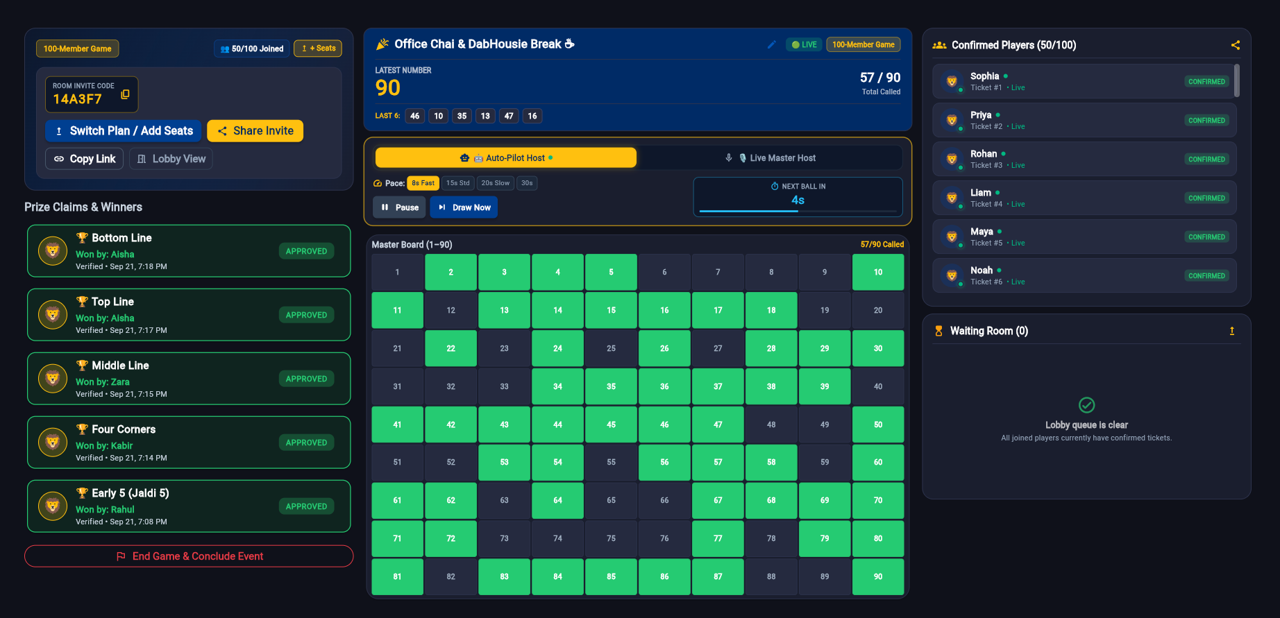Click uncalled number 48 on Master Board
Viewport: 1280px width, 618px height.
(771, 424)
